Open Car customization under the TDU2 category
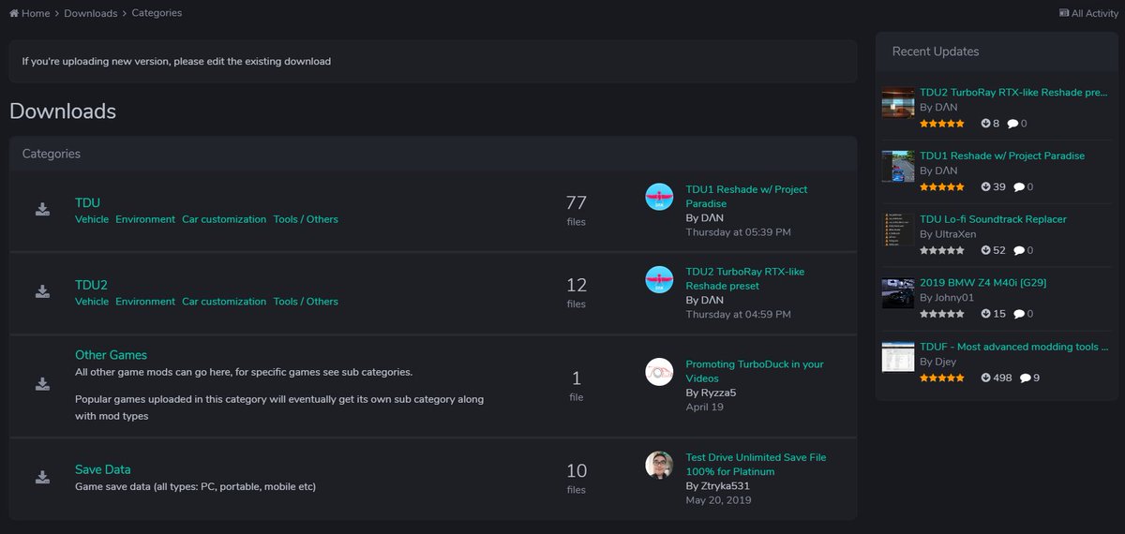The image size is (1125, 534). [224, 302]
